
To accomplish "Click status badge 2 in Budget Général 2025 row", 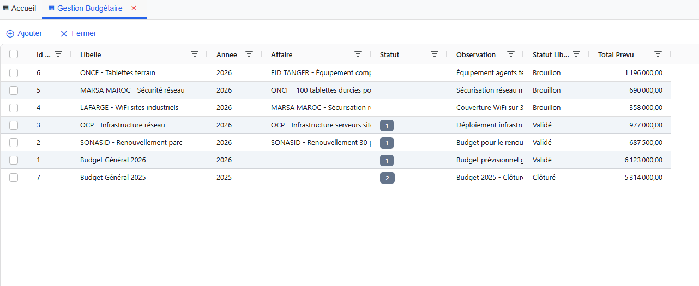I will tap(387, 178).
